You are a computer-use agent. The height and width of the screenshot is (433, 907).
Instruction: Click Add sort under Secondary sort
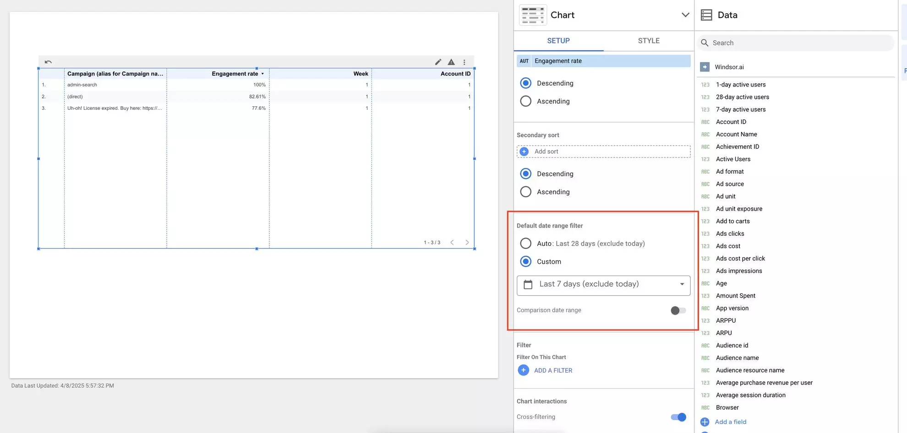[604, 152]
